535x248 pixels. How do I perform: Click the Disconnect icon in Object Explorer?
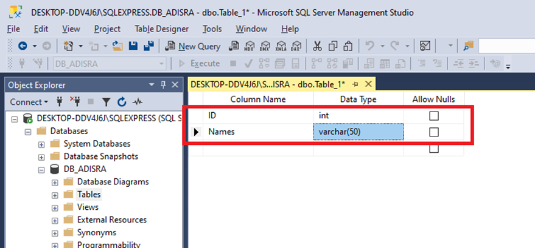pos(75,102)
